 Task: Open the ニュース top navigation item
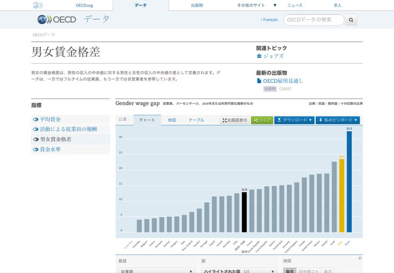pyautogui.click(x=295, y=5)
